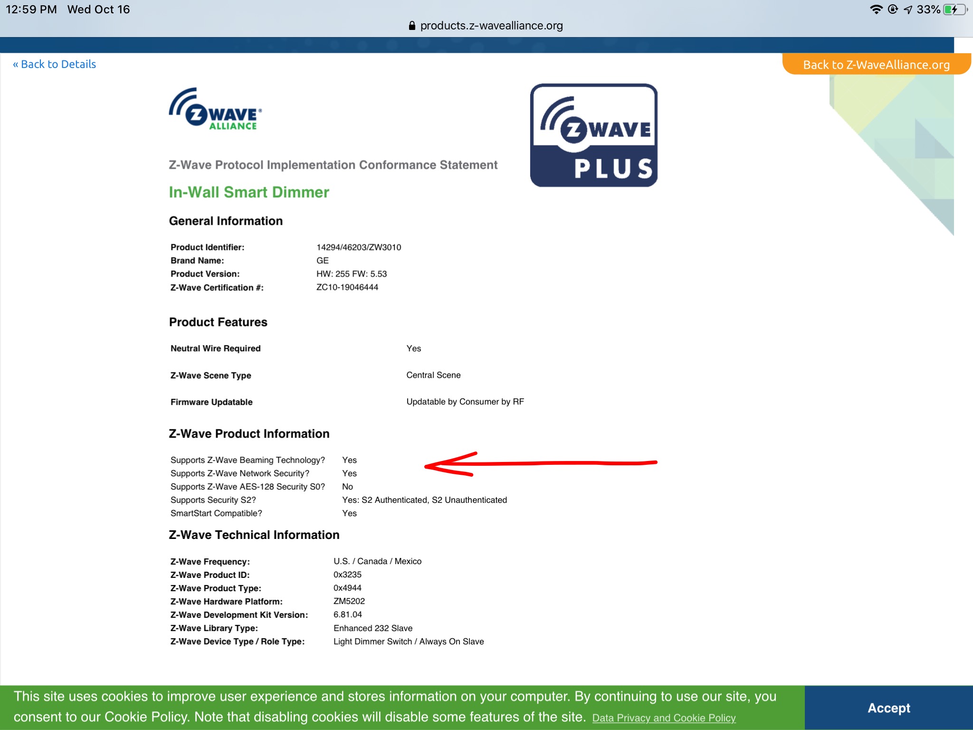Select hardware platform ZM5202
Screen dimensions: 973x730
(349, 601)
